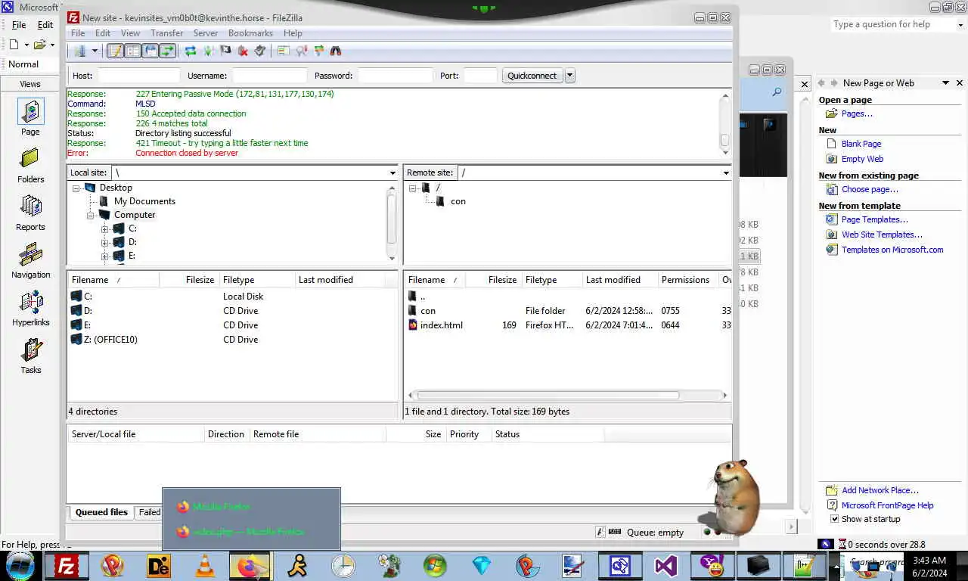The image size is (968, 581).
Task: Open the Quickconnect history dropdown arrow
Action: [x=570, y=76]
